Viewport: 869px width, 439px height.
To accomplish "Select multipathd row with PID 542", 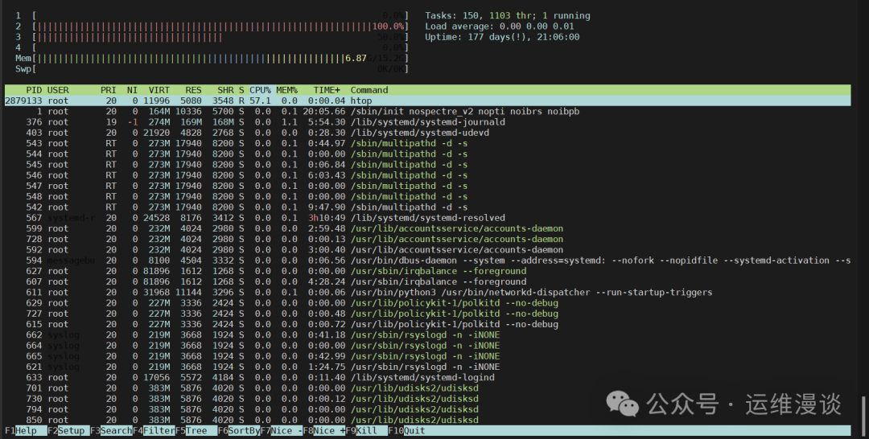I will [x=428, y=207].
